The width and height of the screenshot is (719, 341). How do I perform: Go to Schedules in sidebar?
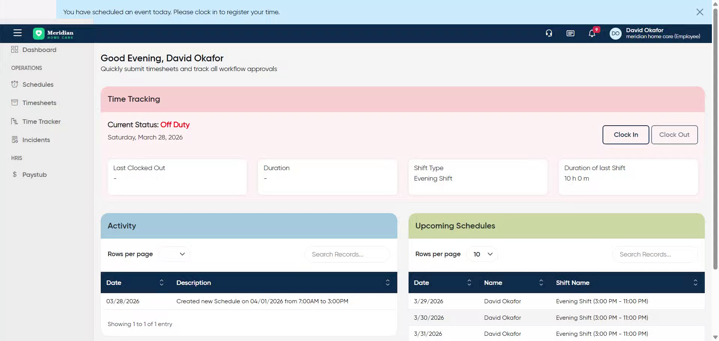click(x=38, y=85)
